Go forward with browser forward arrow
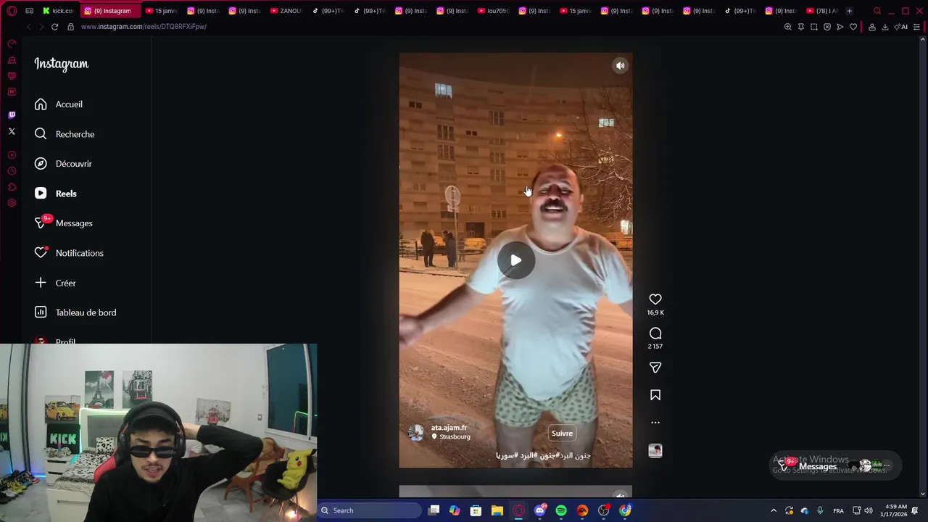This screenshot has width=928, height=522. point(41,27)
